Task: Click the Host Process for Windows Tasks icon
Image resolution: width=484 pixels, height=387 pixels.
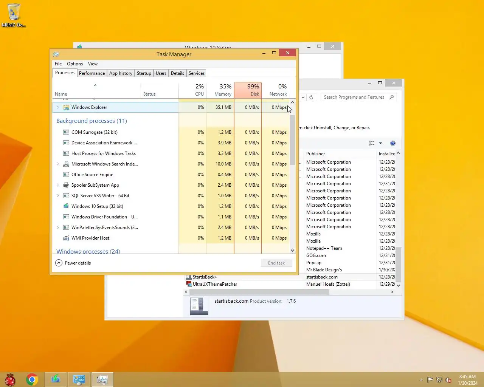Action: coord(66,153)
